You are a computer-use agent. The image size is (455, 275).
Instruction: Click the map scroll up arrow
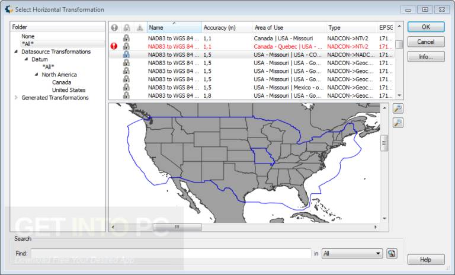(x=384, y=108)
